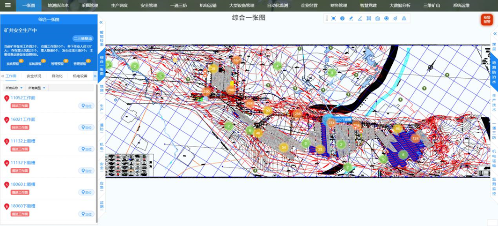Image resolution: width=498 pixels, height=226 pixels.
Task: Open the 所有类型 dropdown filter
Action: (x=37, y=88)
